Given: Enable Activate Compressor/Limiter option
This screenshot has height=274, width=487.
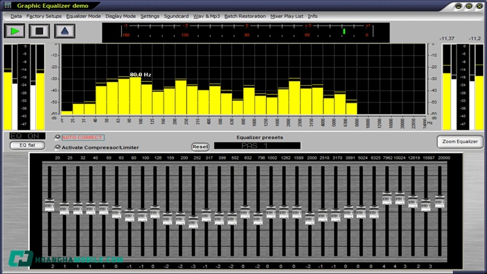Looking at the screenshot, I should (x=58, y=147).
